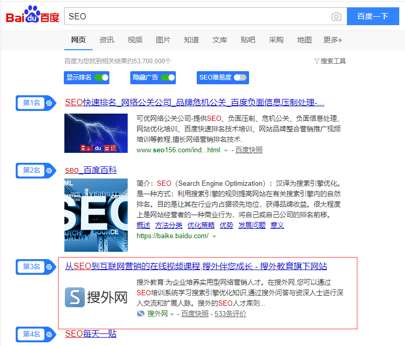The width and height of the screenshot is (405, 346).
Task: Open the 更多» menu
Action: click(332, 40)
